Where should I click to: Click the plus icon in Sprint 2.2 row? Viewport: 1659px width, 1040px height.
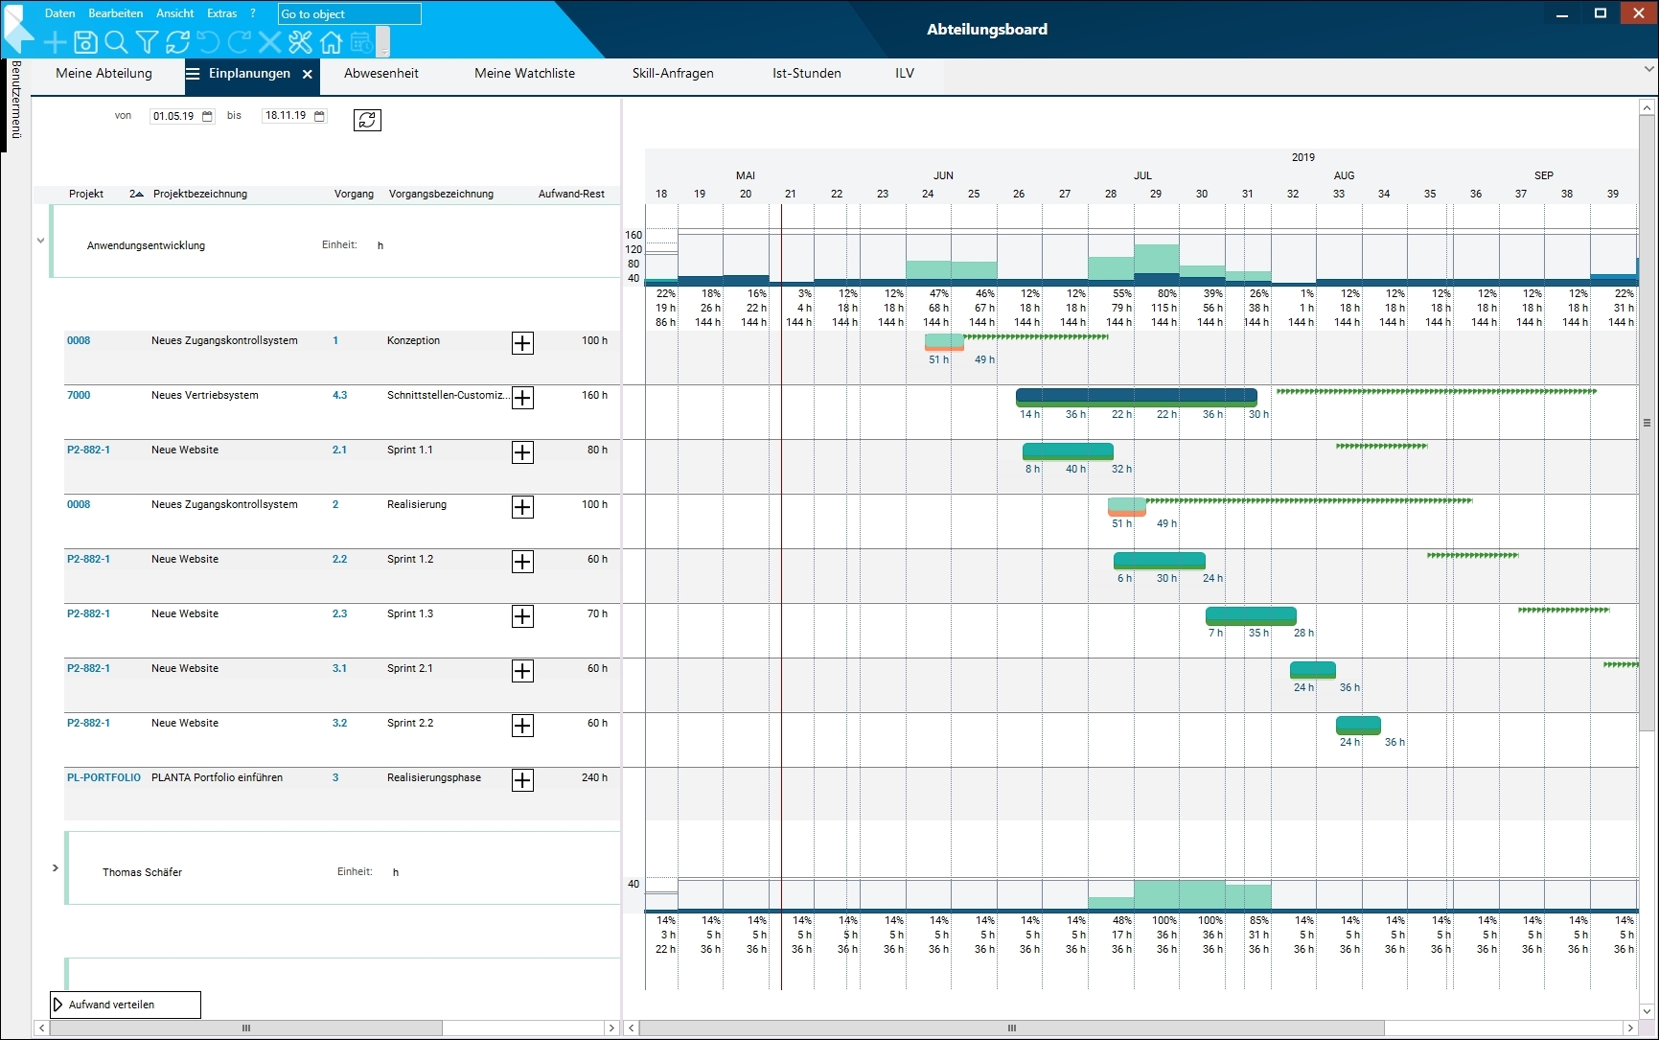[522, 726]
